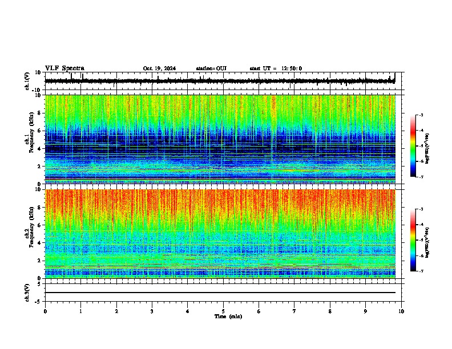Click the "2" tick on ch.2 frequency axis
This screenshot has width=452, height=349.
click(x=40, y=261)
